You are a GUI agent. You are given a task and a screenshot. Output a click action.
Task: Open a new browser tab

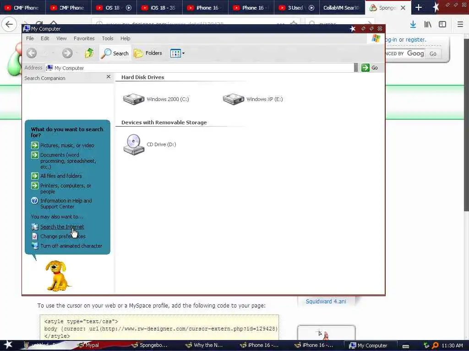pyautogui.click(x=419, y=8)
